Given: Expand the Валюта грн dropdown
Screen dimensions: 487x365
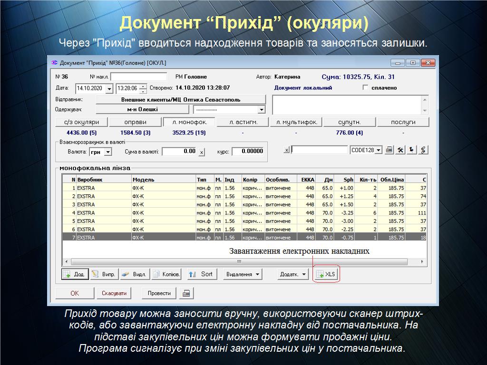Looking at the screenshot, I should pos(108,152).
